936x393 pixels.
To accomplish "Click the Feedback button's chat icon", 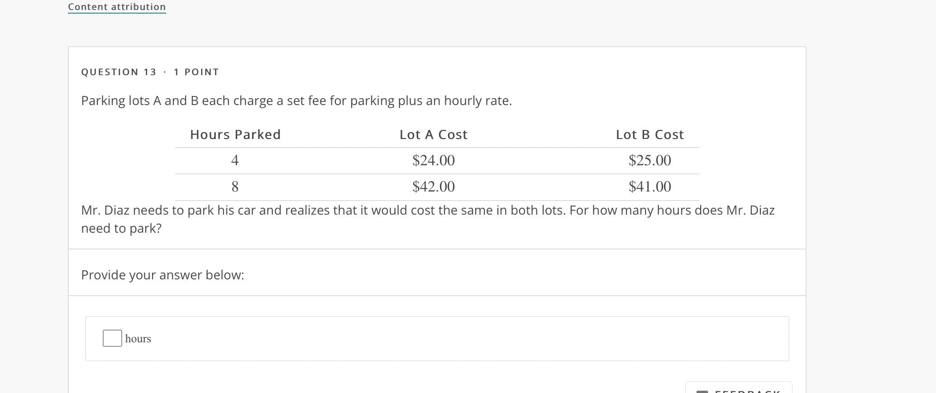I will coord(702,391).
